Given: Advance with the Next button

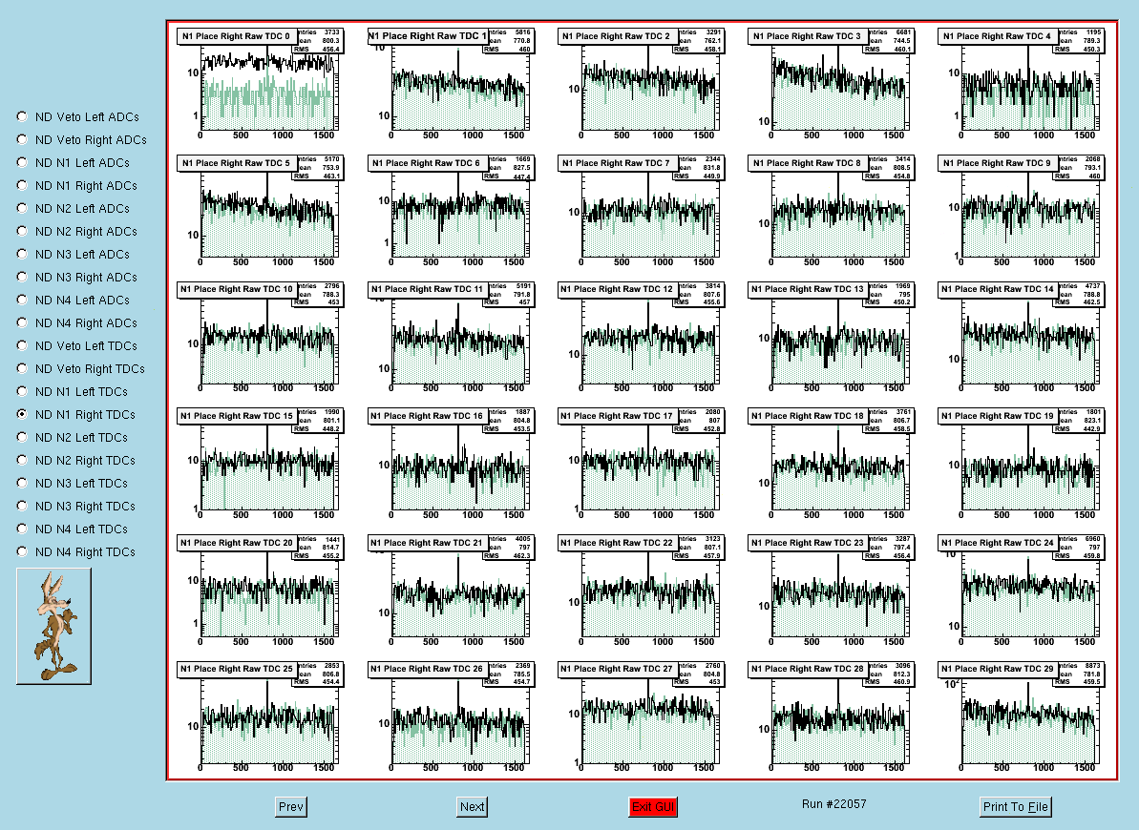Looking at the screenshot, I should (x=473, y=807).
